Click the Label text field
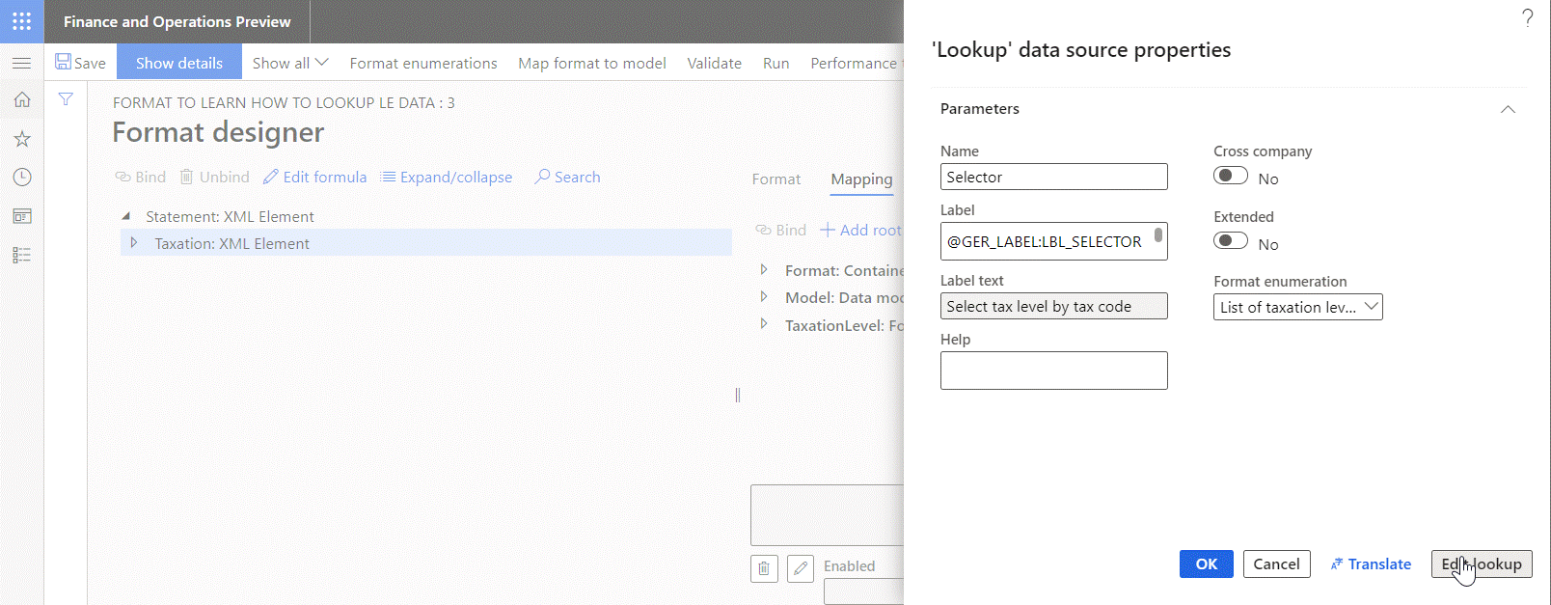 pyautogui.click(x=1054, y=306)
